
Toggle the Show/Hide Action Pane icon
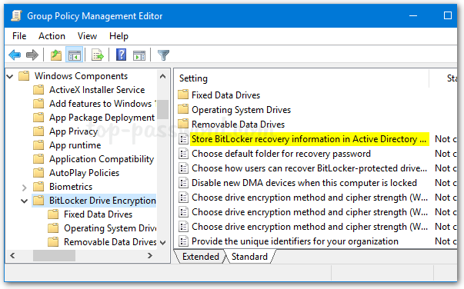(139, 55)
